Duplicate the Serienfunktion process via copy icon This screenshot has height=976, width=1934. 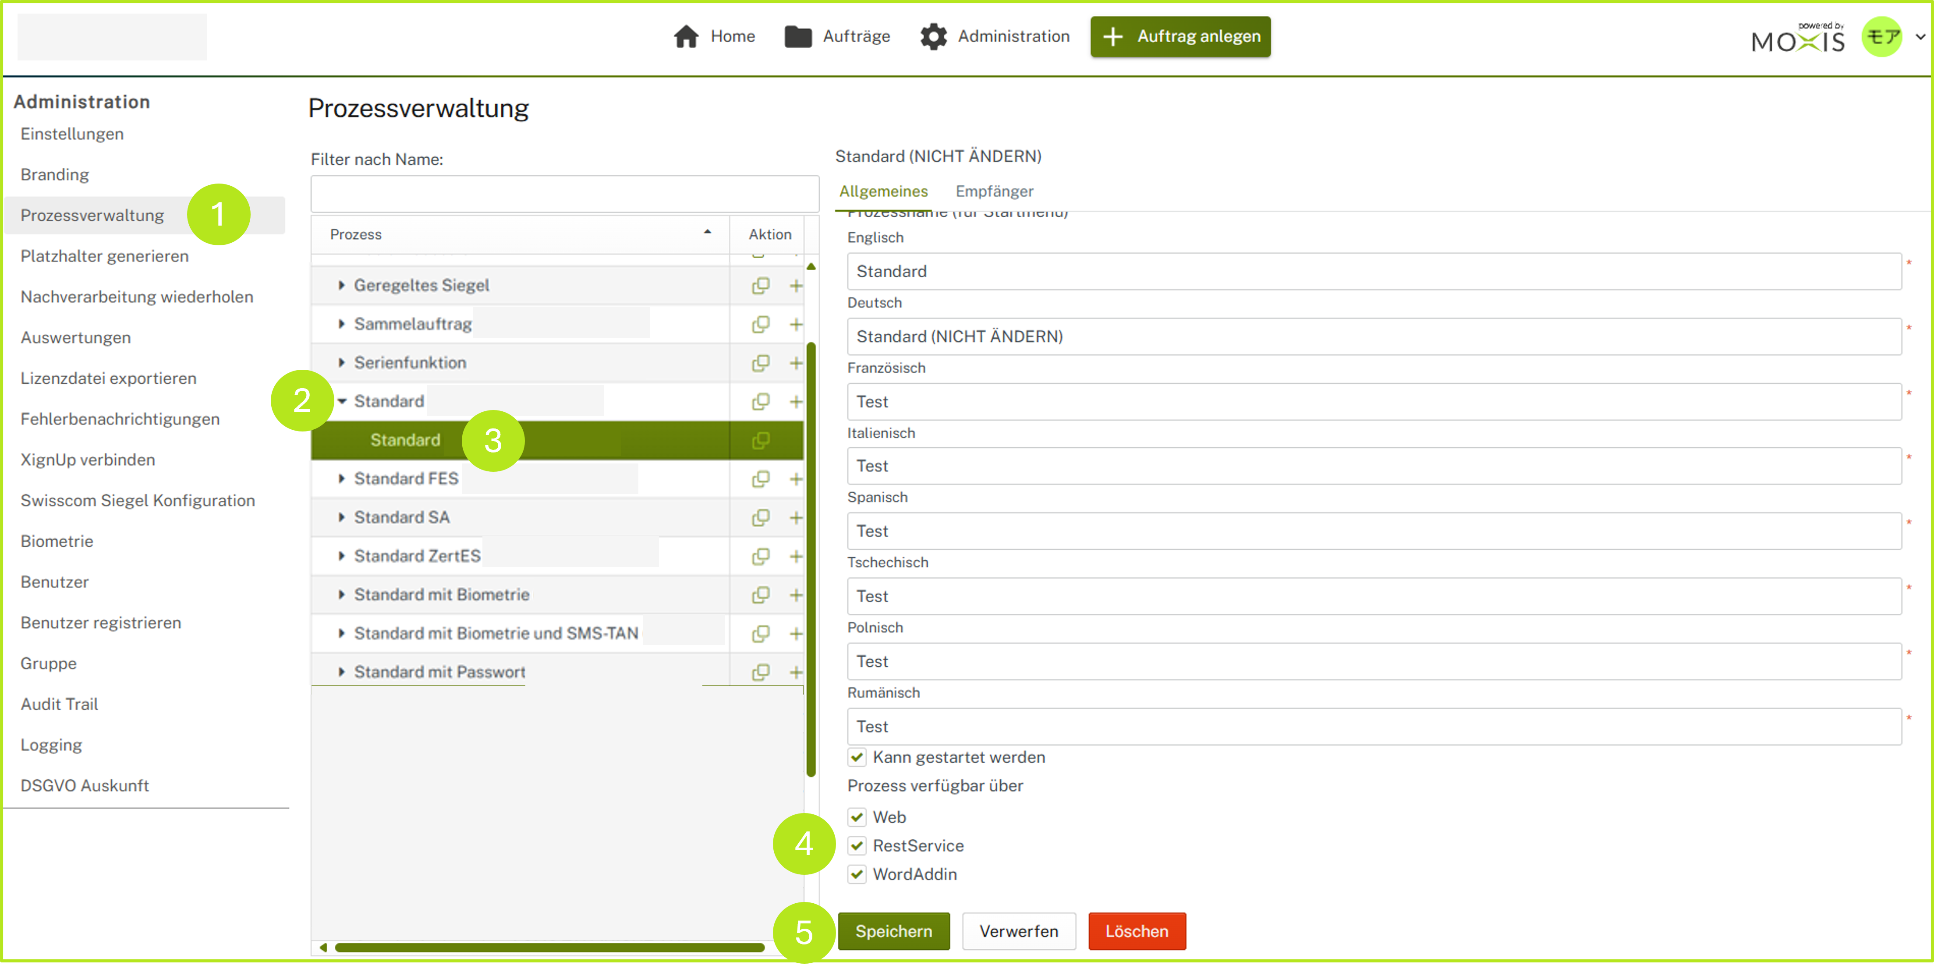(761, 364)
